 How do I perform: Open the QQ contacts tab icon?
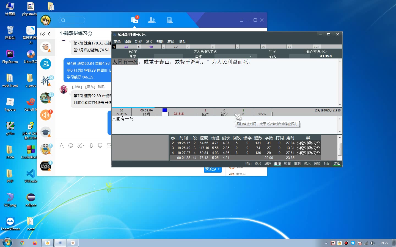[x=152, y=20]
